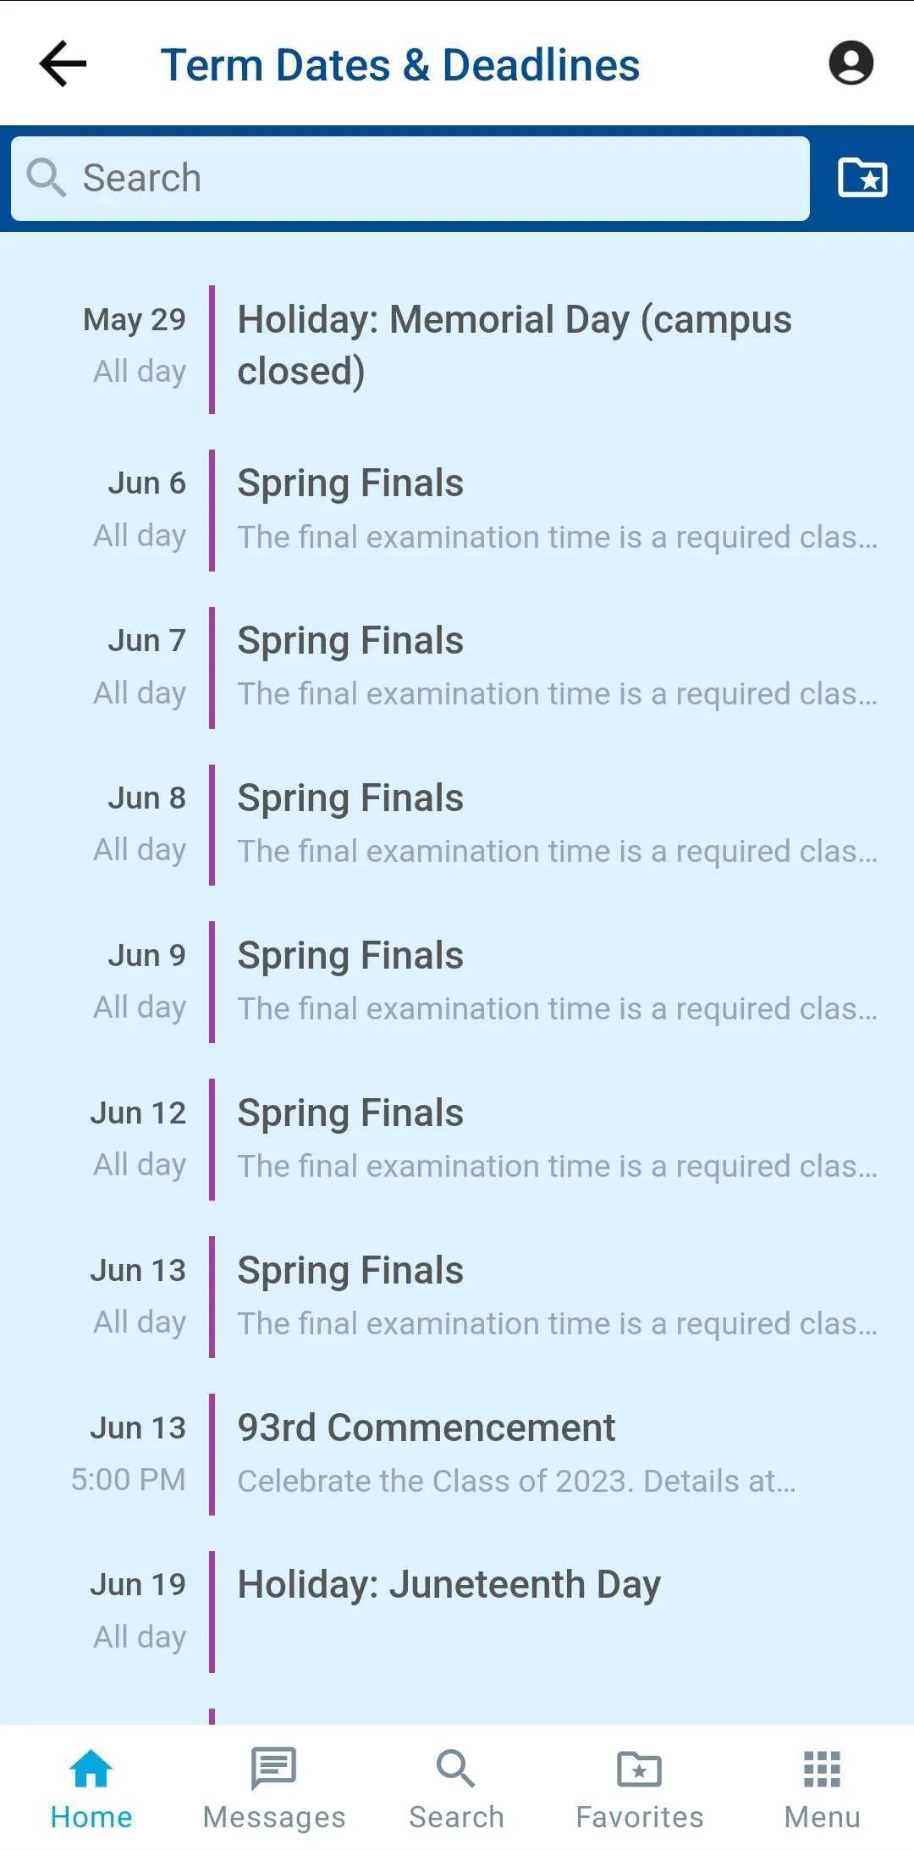Open the user profile icon
This screenshot has height=1850, width=914.
[x=851, y=63]
